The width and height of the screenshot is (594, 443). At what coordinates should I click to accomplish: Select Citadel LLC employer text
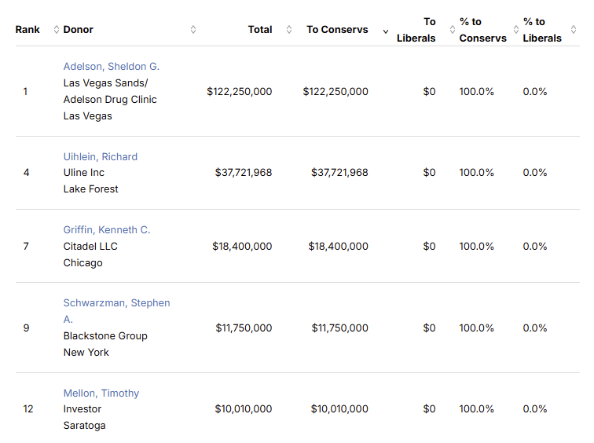point(90,247)
